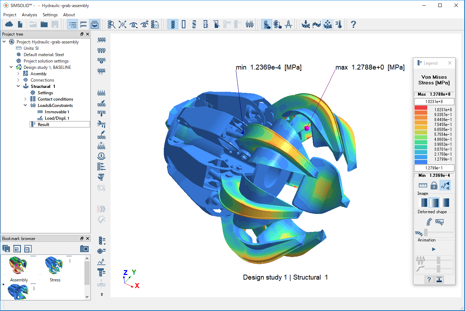
Task: Select the magnifier pick tool on toolbar
Action: click(111, 24)
